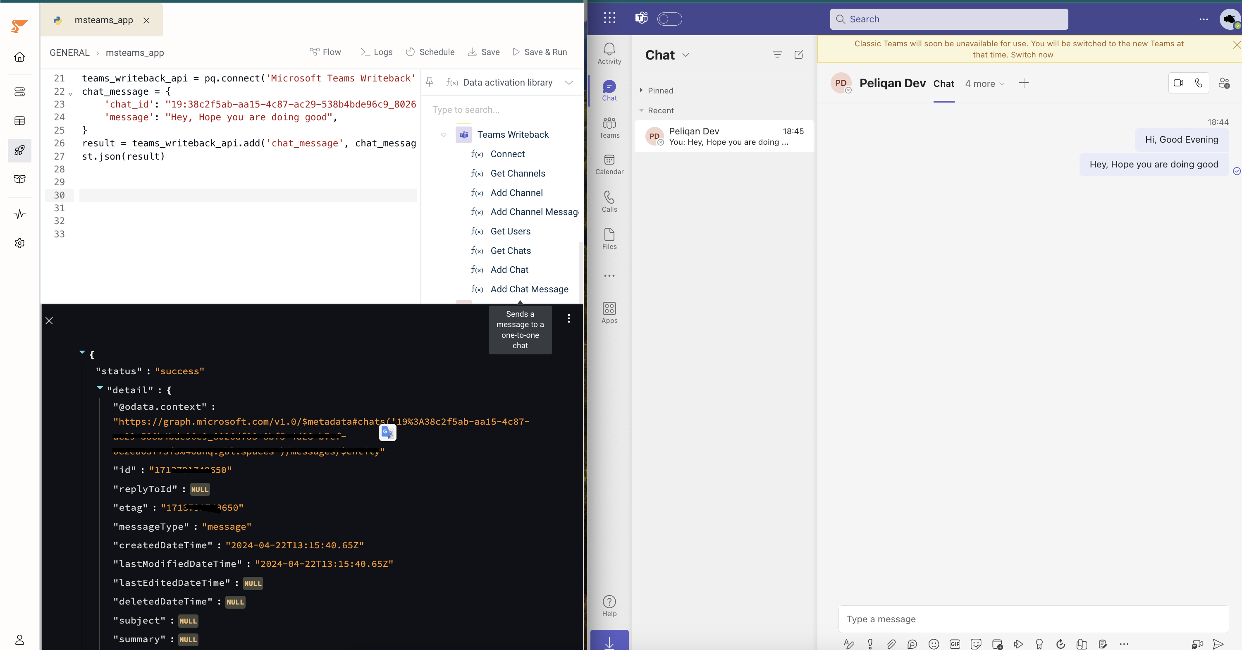
Task: Expand the Pinned chats section
Action: pyautogui.click(x=641, y=90)
